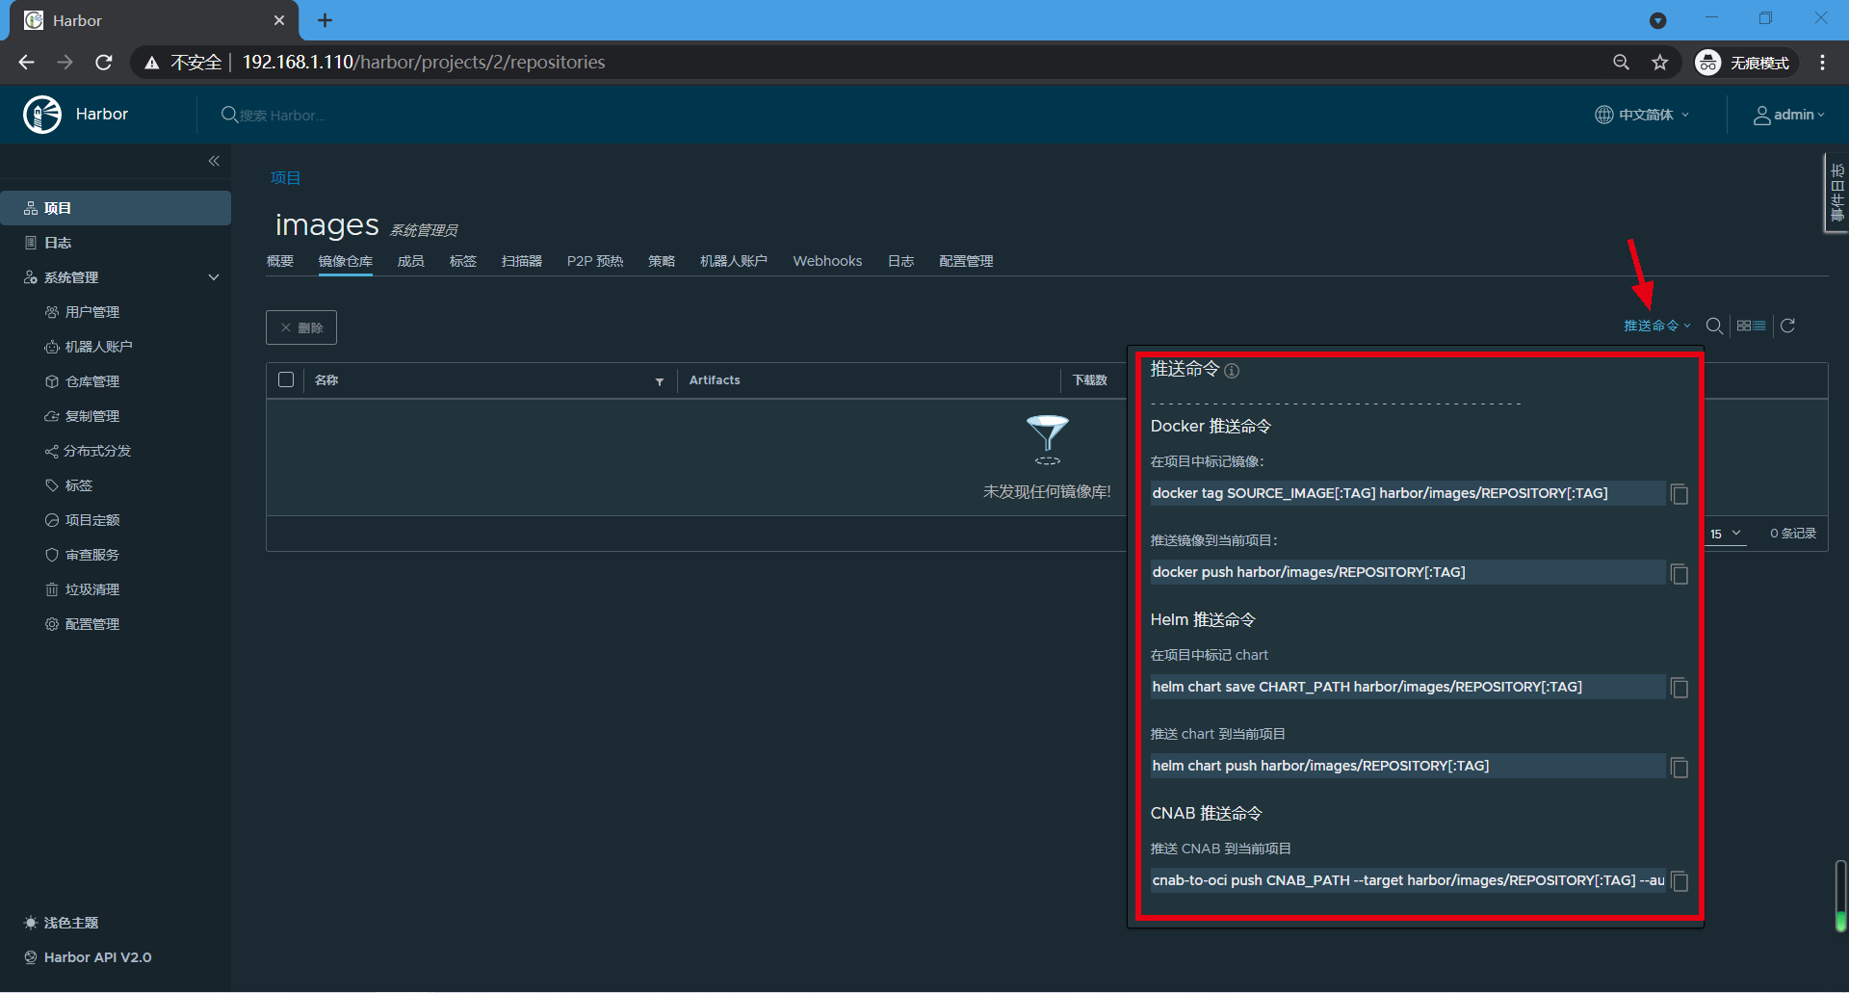Image resolution: width=1849 pixels, height=993 pixels.
Task: Click the not-secure warning icon
Action: coord(151,63)
